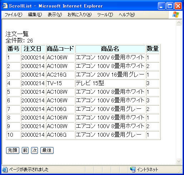Viewport: 184px width, 175px height.
Task: Maximize the ScrollList browser window
Action: (170, 6)
